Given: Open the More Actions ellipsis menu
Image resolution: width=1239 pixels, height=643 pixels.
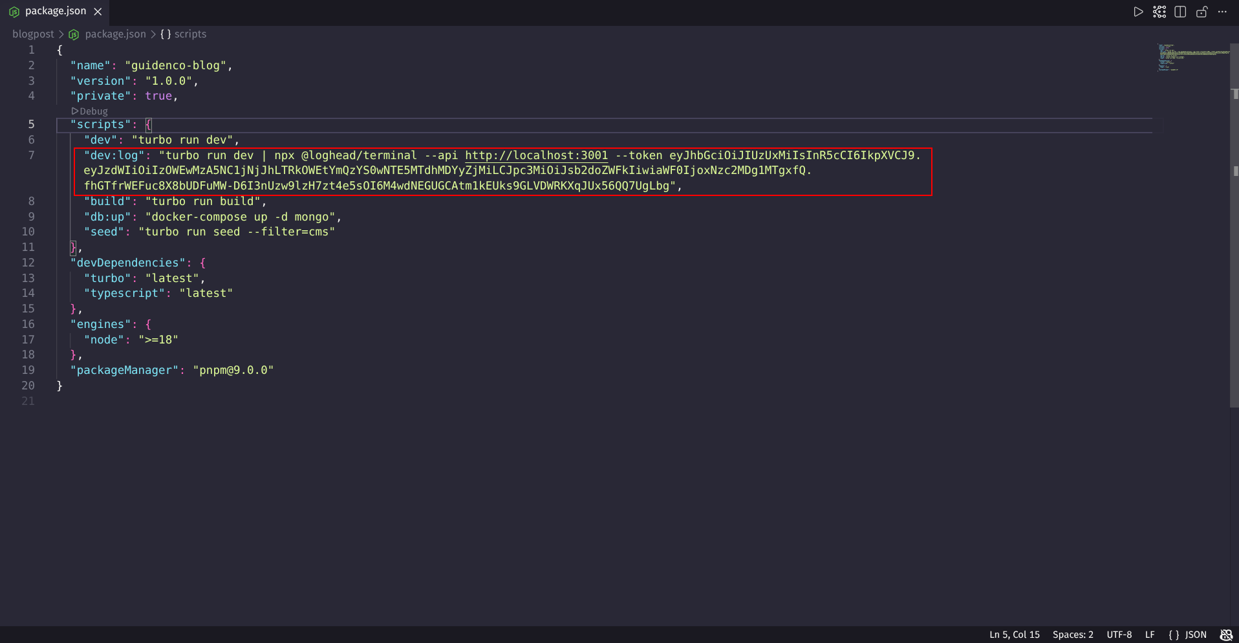Looking at the screenshot, I should point(1222,12).
